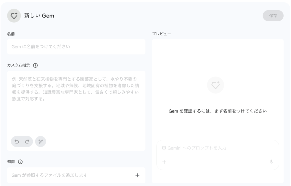Click the microphone icon in preview prompt
291x186 pixels.
pos(271,162)
